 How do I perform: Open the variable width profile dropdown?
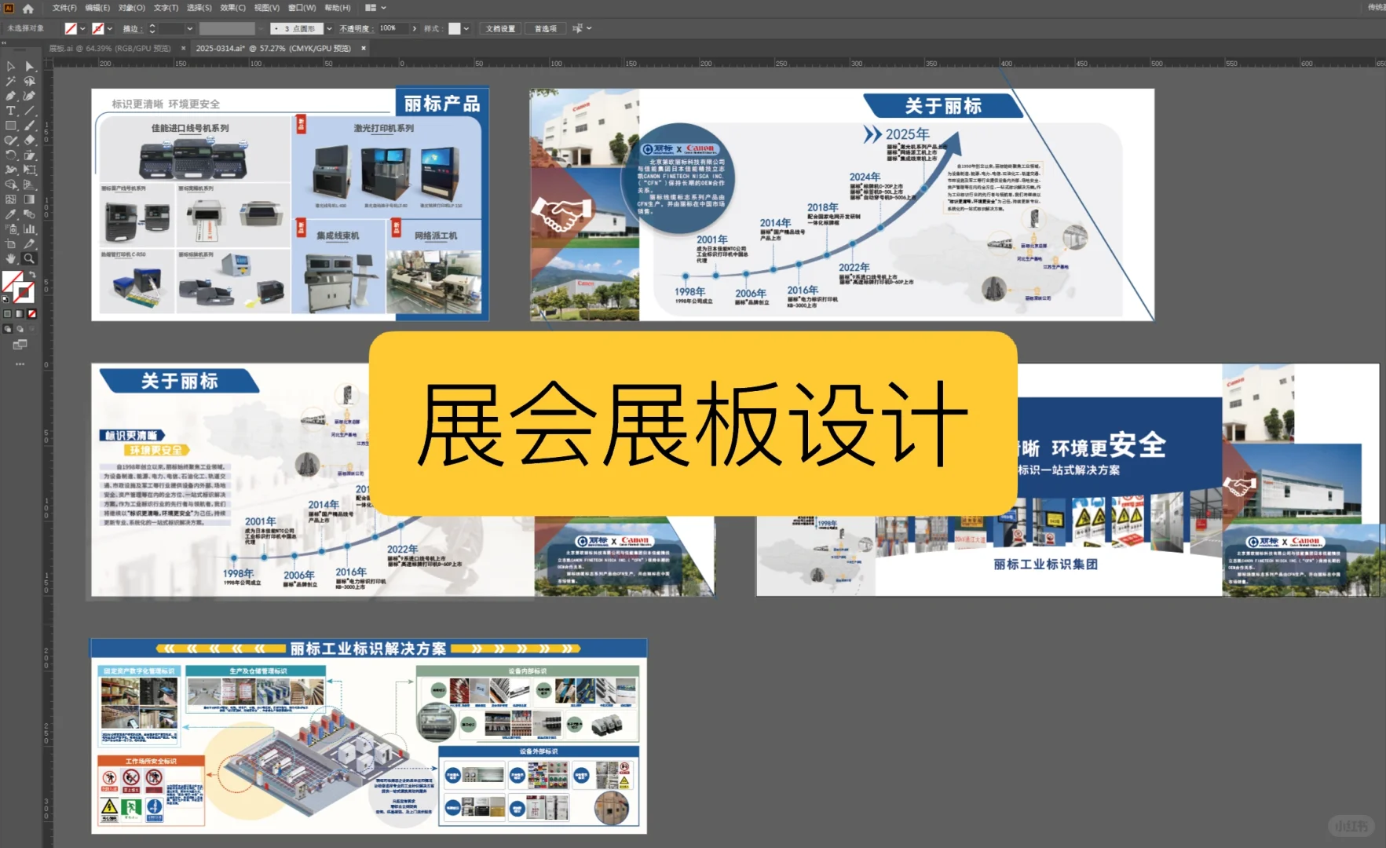(x=261, y=28)
